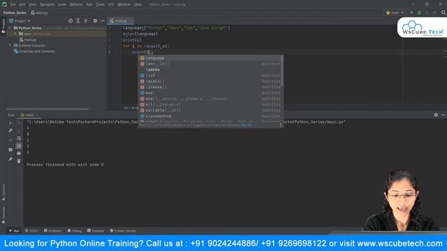This screenshot has height=251, width=447.
Task: Open the View menu
Action: coord(33,5)
